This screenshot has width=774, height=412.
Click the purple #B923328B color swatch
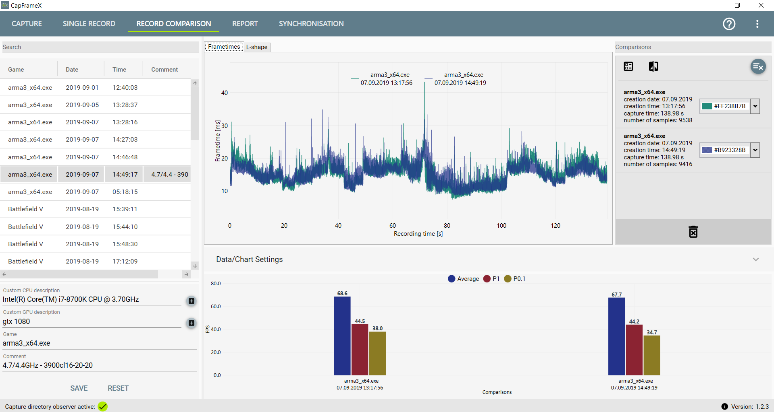(707, 150)
